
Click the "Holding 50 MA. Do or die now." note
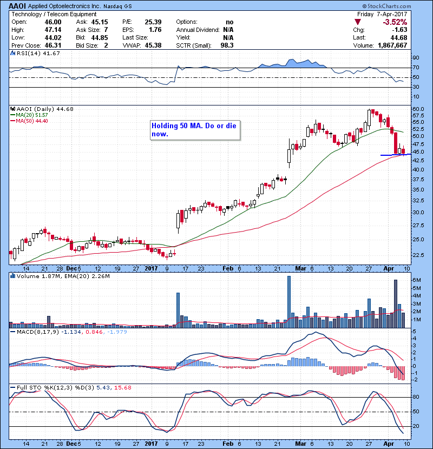point(195,130)
